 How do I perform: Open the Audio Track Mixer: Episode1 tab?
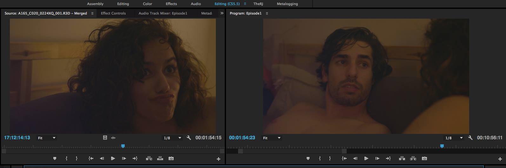163,14
